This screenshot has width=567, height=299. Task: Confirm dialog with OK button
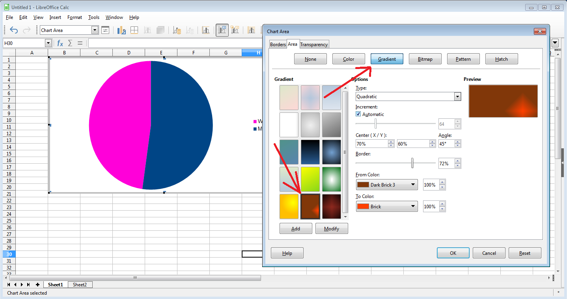click(x=453, y=253)
